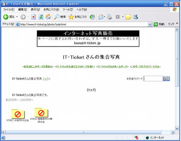Click the recommend-this-page-to-friends link
The height and width of the screenshot is (141, 181).
(38, 66)
